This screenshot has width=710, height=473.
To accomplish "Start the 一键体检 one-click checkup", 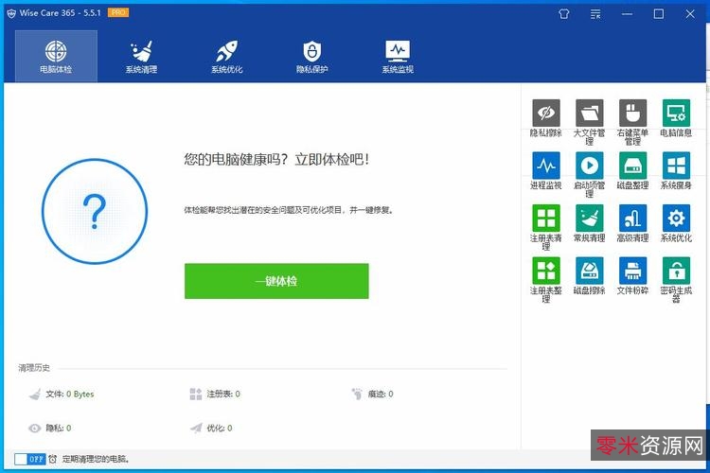I will (276, 281).
